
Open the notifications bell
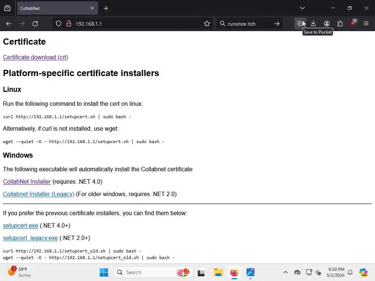[350, 272]
